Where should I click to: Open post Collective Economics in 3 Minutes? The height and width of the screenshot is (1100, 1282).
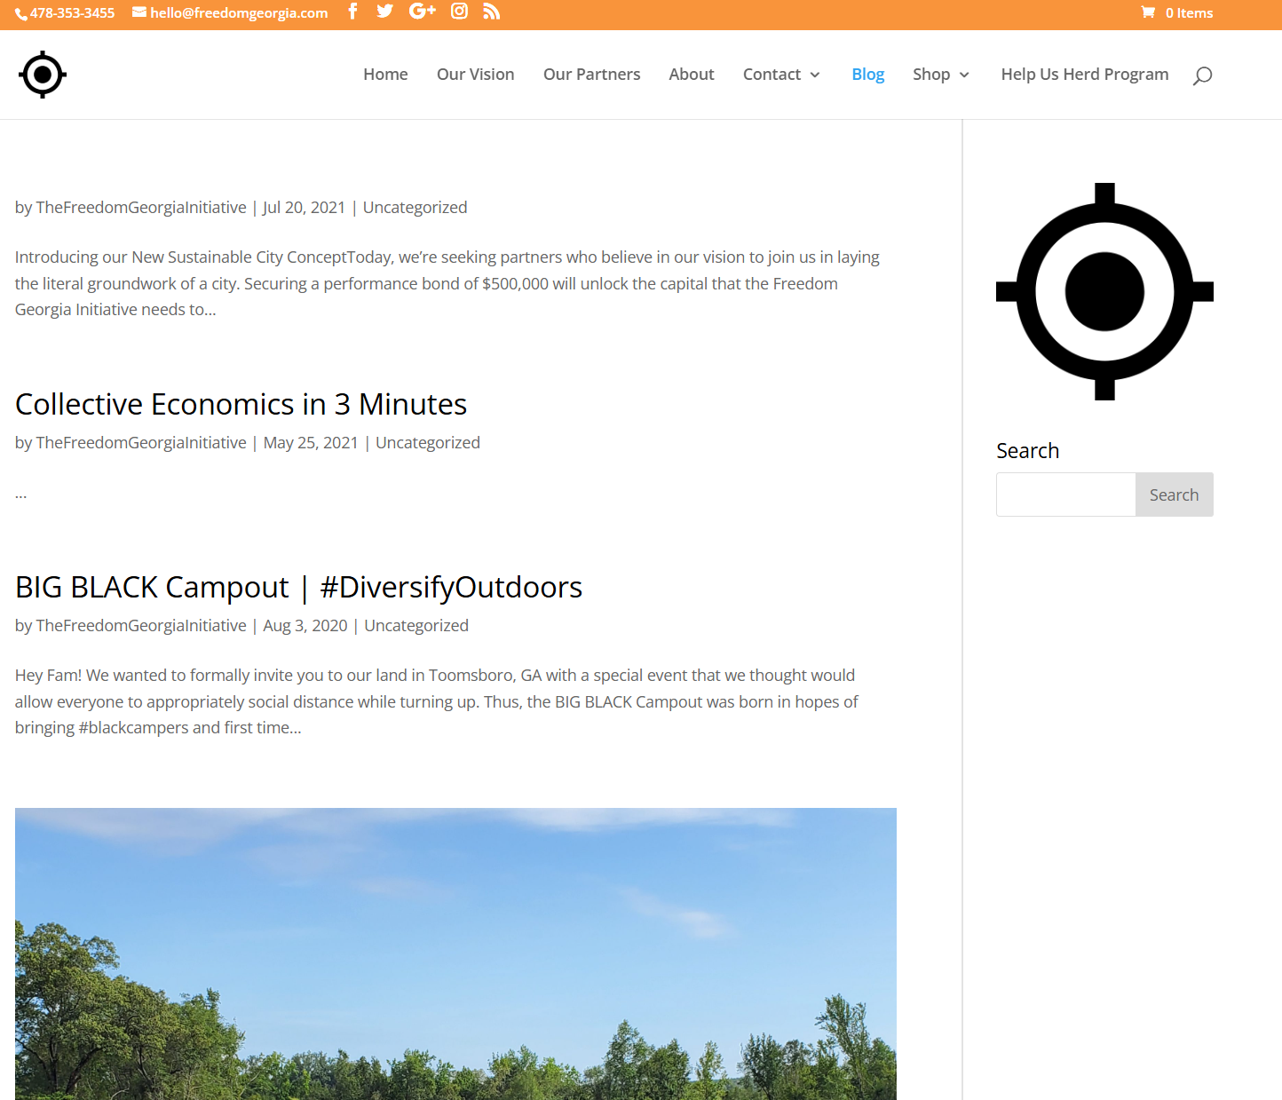pos(241,405)
